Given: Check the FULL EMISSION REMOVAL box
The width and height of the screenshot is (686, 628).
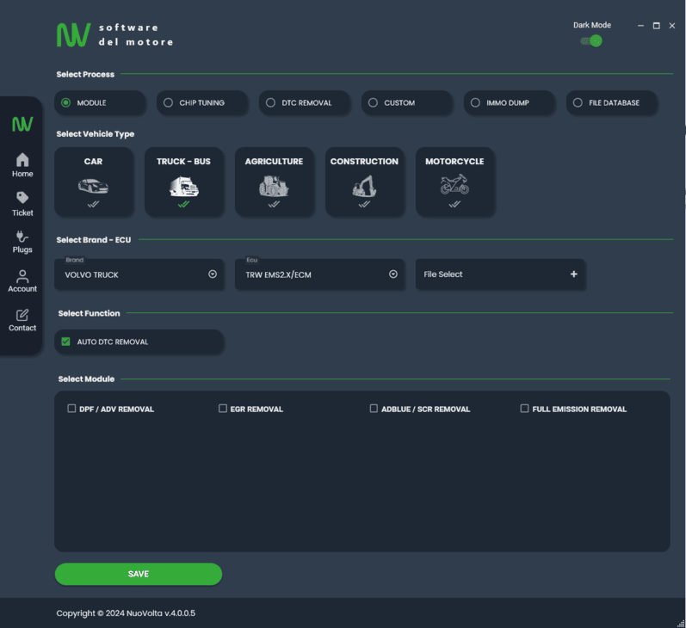Looking at the screenshot, I should [x=524, y=409].
